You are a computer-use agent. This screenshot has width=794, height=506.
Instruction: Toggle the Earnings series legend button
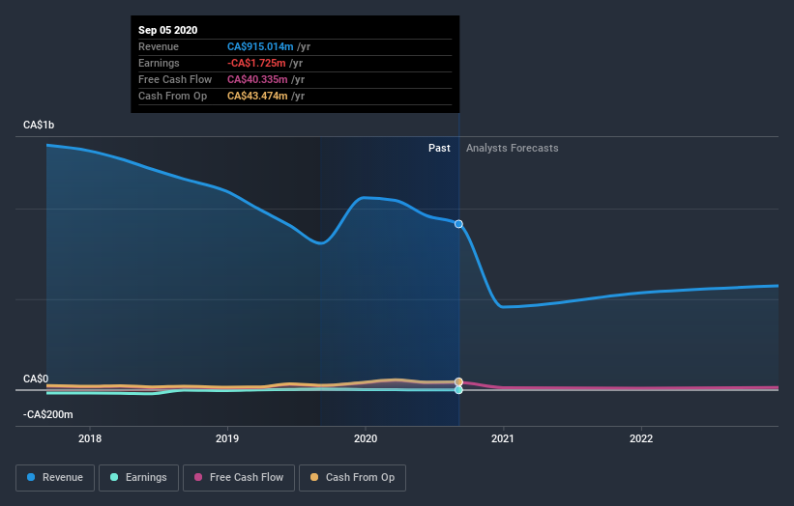(x=138, y=478)
